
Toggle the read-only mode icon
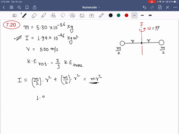tap(15, 16)
